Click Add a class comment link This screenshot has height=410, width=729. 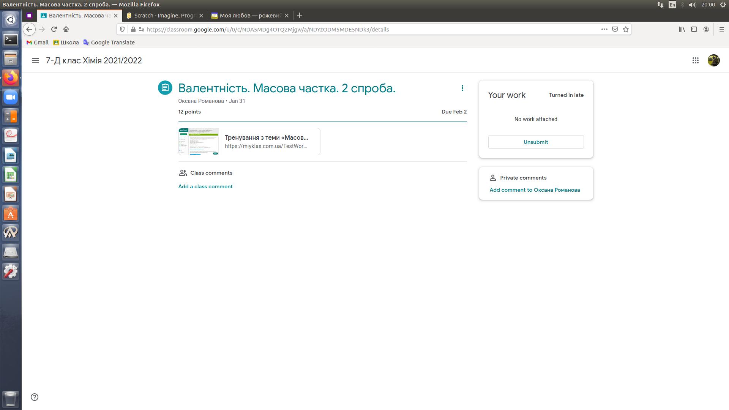point(205,186)
